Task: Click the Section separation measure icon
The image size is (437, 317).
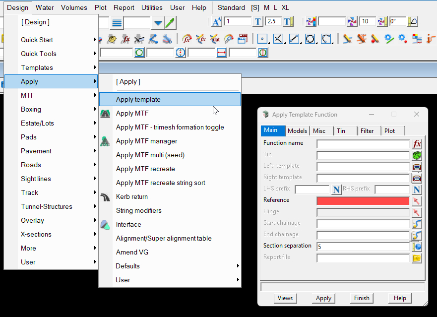Action: [417, 247]
